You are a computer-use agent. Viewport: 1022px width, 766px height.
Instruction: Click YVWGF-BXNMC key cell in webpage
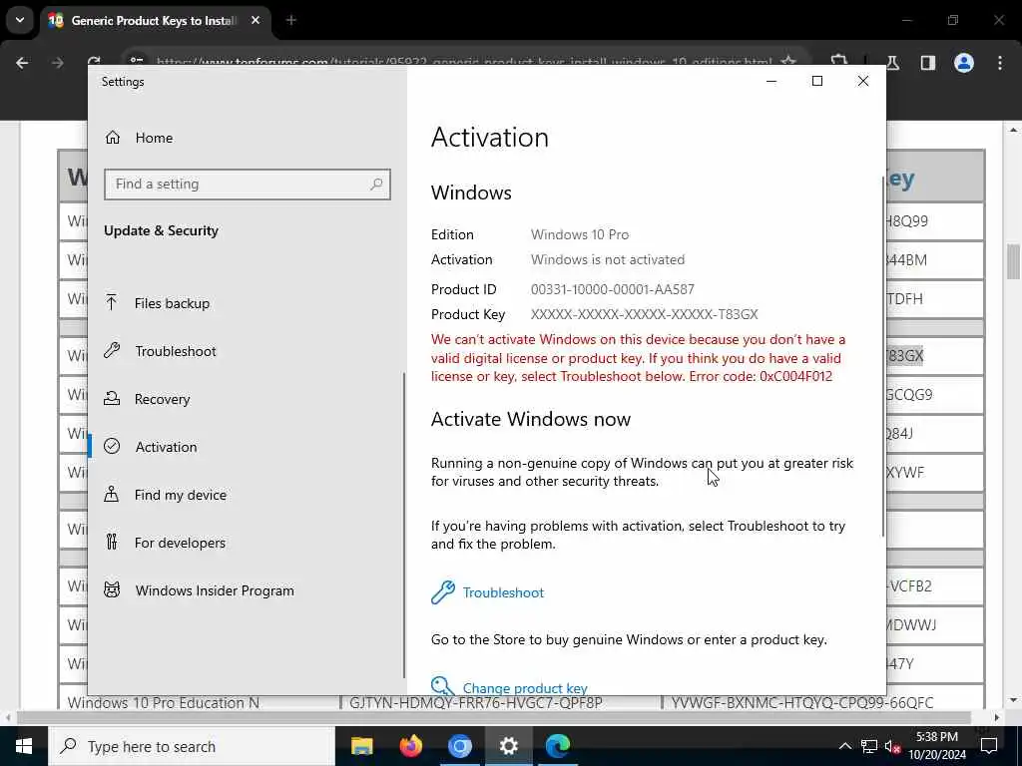[x=802, y=703]
